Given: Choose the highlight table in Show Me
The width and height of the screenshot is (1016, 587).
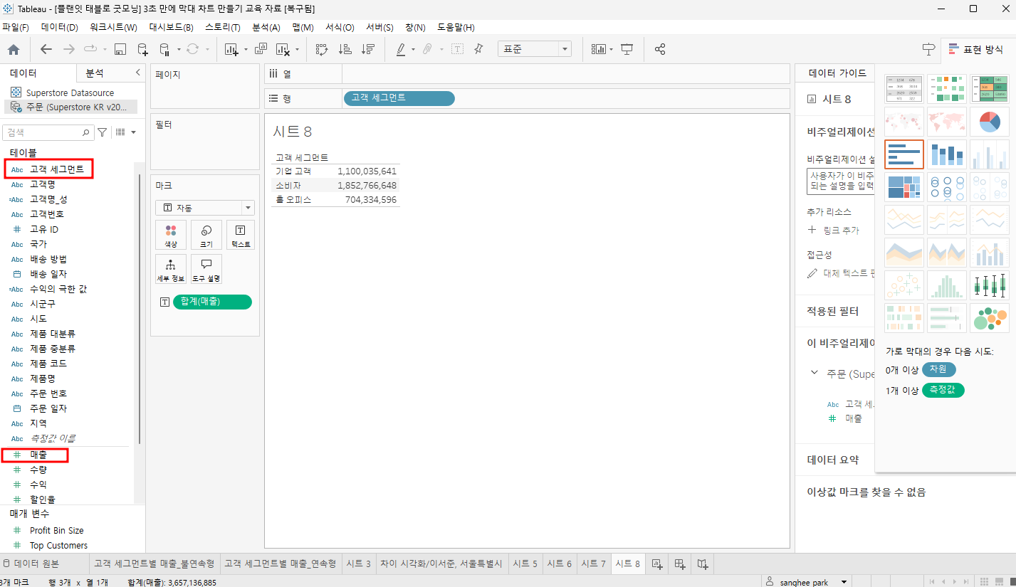Looking at the screenshot, I should [x=990, y=89].
